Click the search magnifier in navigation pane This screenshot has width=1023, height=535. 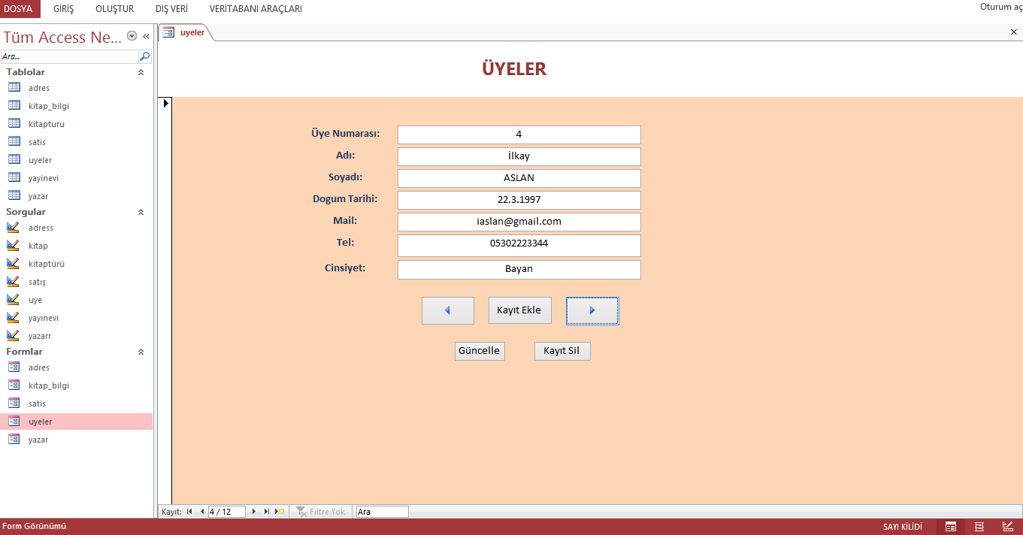pyautogui.click(x=144, y=56)
